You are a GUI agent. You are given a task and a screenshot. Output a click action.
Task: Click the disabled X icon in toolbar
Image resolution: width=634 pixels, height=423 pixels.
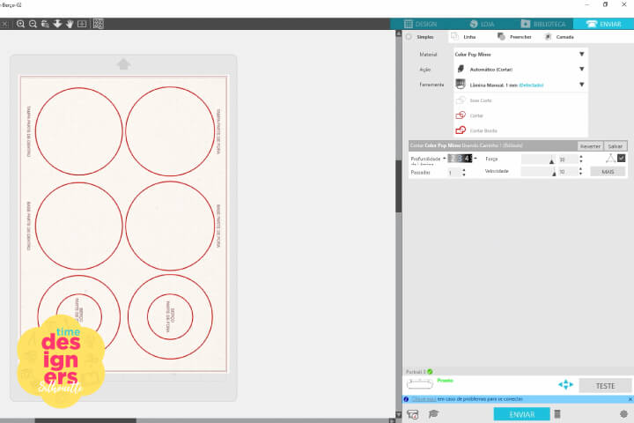(x=4, y=24)
